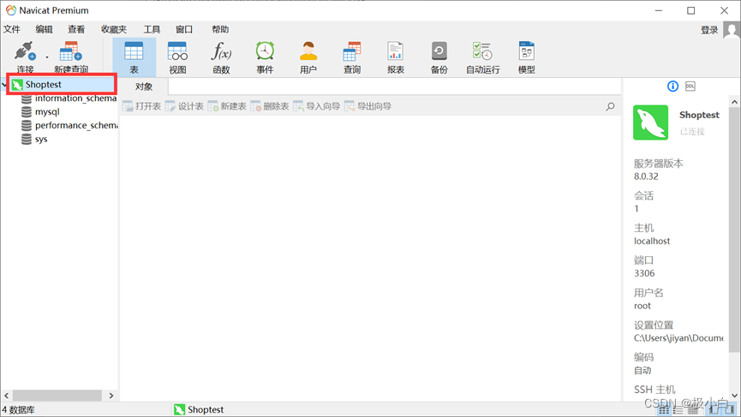Open the User (用户) toolbar icon
The height and width of the screenshot is (417, 741).
(x=308, y=57)
